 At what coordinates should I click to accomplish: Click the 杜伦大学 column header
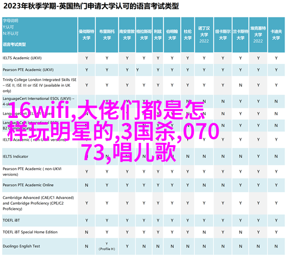click(x=188, y=35)
